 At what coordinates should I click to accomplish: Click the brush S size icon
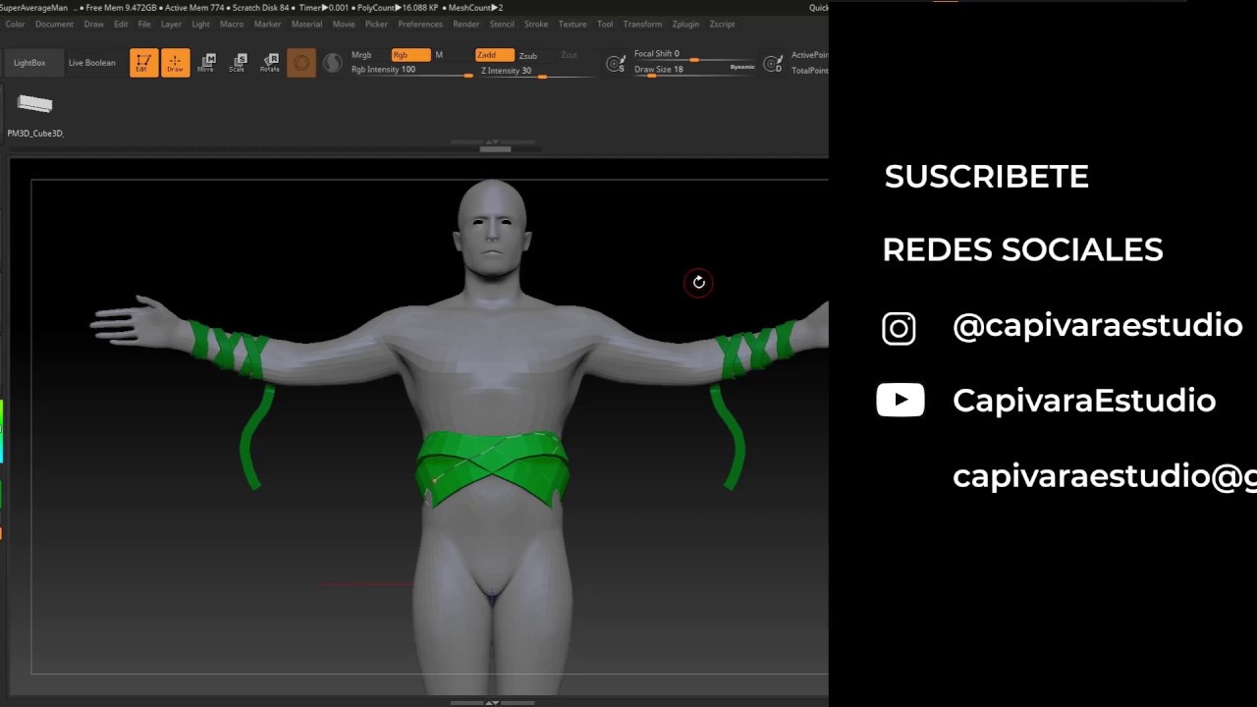616,64
